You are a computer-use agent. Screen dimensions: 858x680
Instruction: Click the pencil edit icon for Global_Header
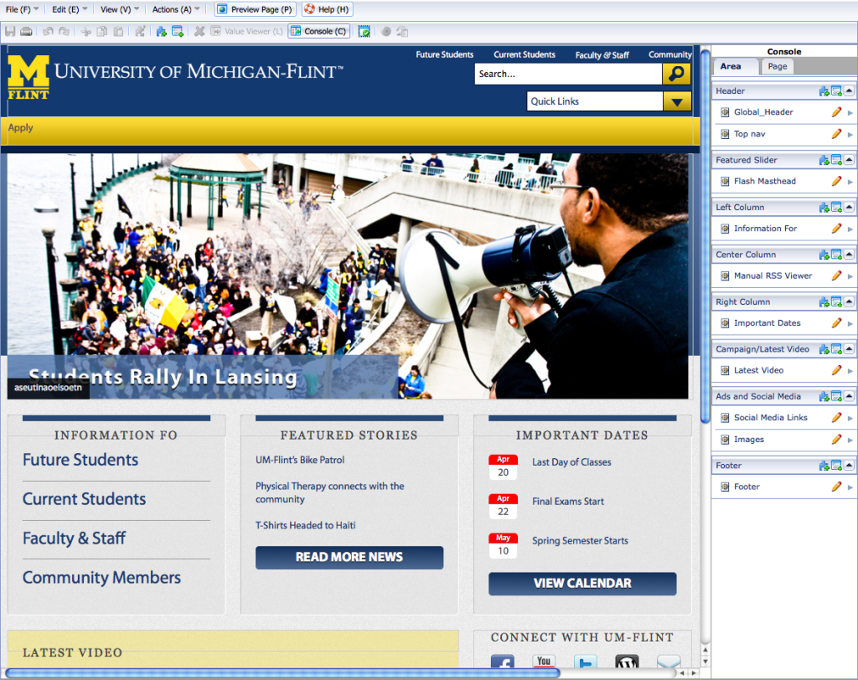pyautogui.click(x=835, y=112)
